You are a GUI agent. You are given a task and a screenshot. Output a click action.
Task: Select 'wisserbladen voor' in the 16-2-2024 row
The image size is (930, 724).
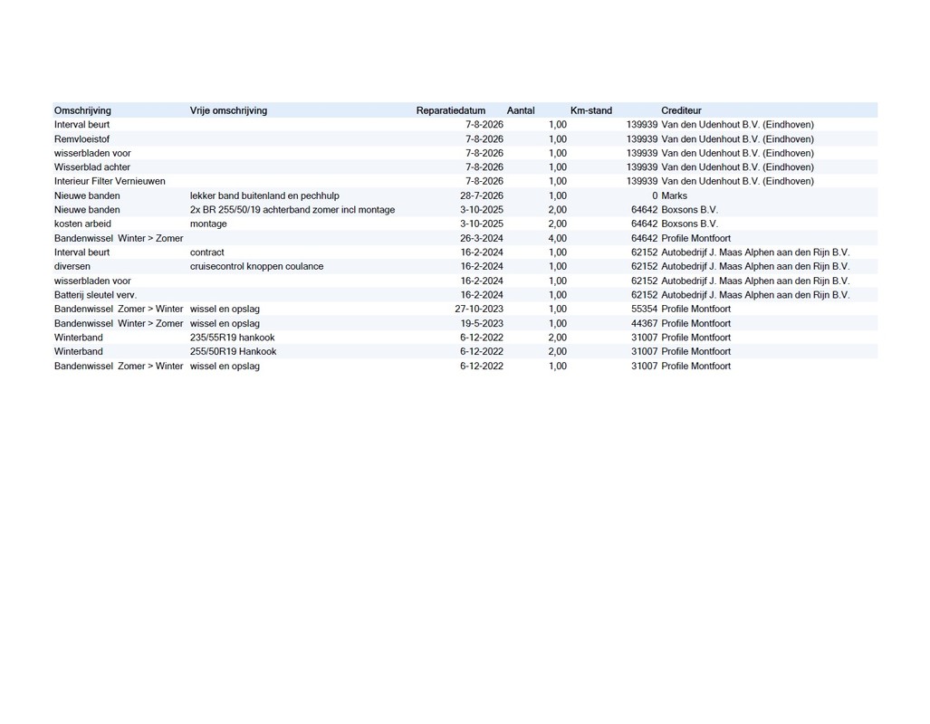pos(92,281)
